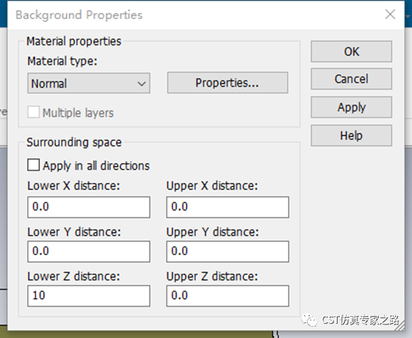Click the Upper Z distance field
This screenshot has height=338, width=412.
pyautogui.click(x=228, y=295)
